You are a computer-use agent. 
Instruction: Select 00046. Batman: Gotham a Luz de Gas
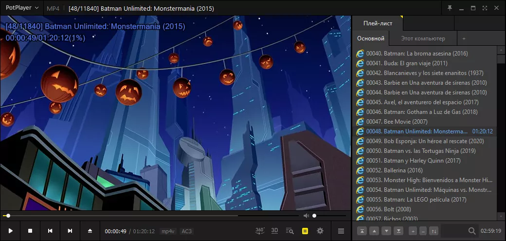tap(425, 112)
